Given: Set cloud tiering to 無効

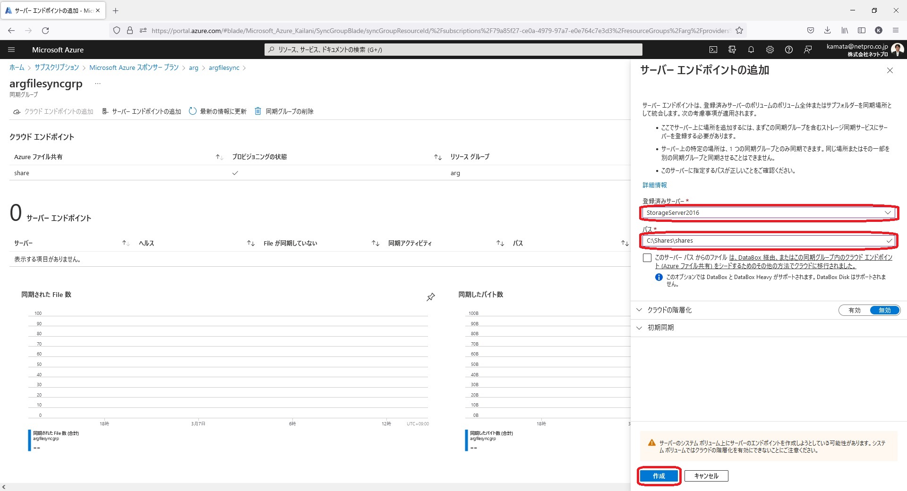Looking at the screenshot, I should [884, 310].
